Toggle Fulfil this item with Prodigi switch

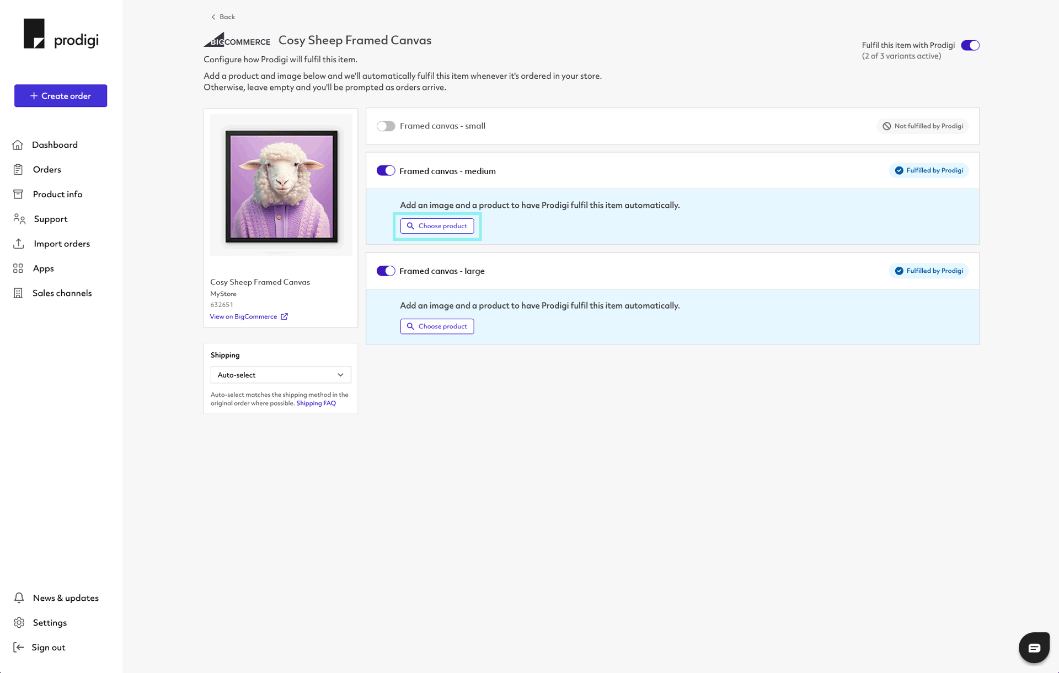(x=970, y=45)
